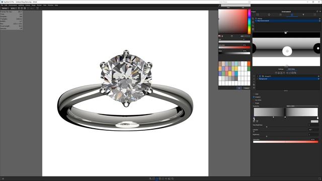Click Cancel in the color picker dialog
Screen dimensions: 322x181
click(247, 88)
